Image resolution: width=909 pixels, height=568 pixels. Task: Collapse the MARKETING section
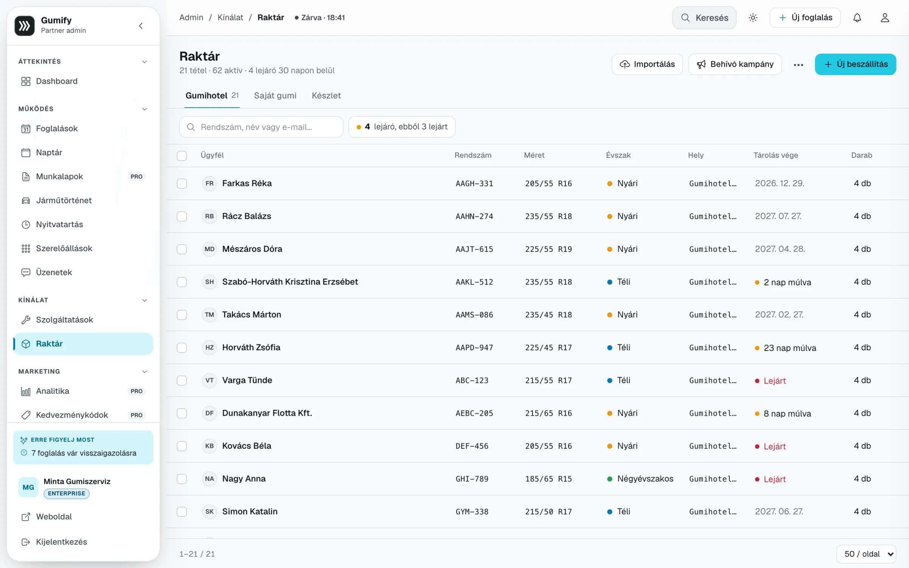[144, 371]
